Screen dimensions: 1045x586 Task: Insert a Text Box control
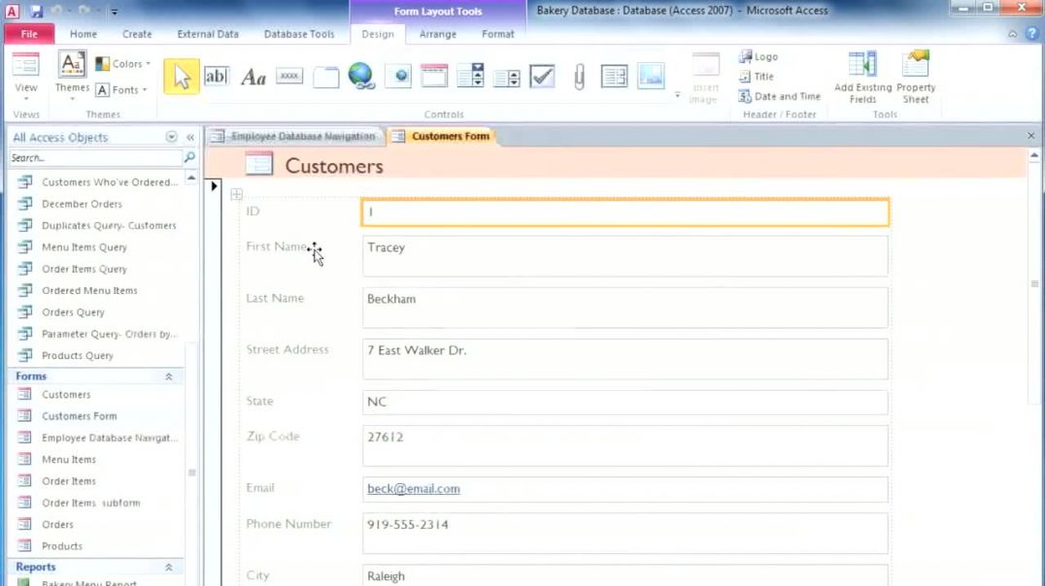click(217, 77)
